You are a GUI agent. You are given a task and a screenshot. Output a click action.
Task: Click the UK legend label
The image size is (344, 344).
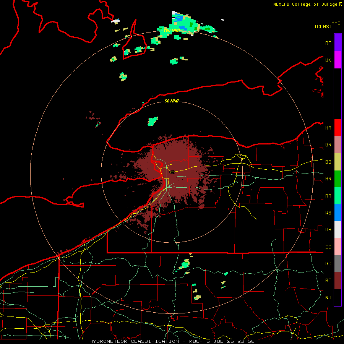coord(328,60)
